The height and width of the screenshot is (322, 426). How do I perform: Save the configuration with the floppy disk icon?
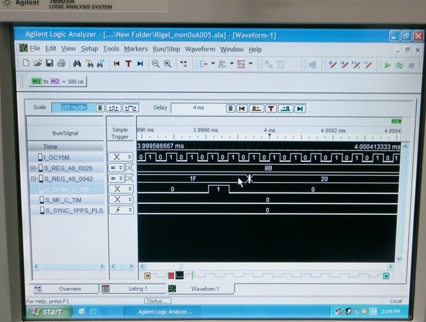50,63
